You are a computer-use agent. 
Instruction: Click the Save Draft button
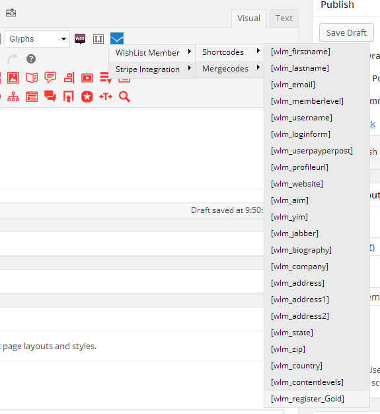point(346,32)
